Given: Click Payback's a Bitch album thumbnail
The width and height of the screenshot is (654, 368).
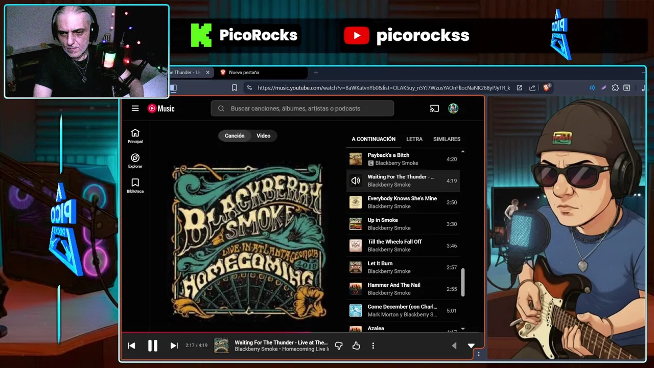Looking at the screenshot, I should (x=356, y=159).
